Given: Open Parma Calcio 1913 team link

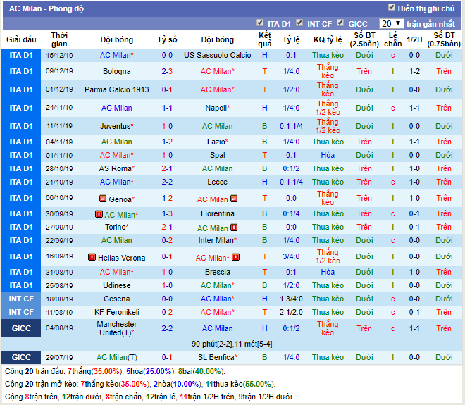Looking at the screenshot, I should pyautogui.click(x=117, y=89).
